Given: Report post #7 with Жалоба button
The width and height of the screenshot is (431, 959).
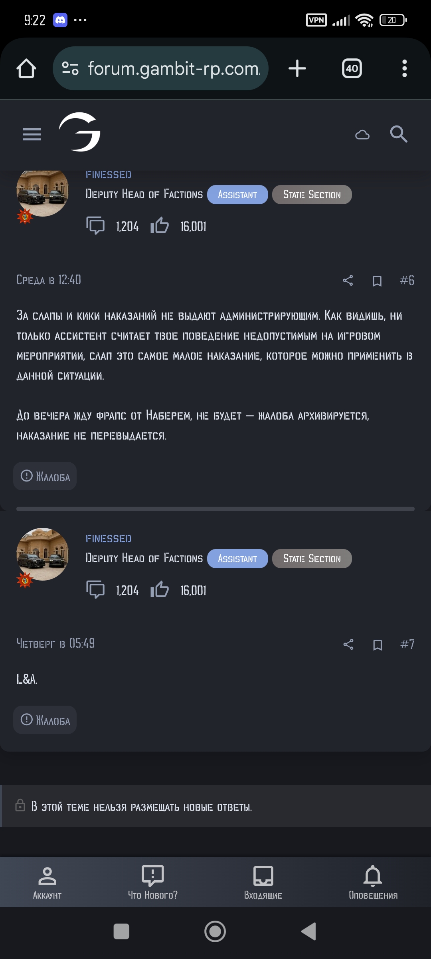Looking at the screenshot, I should pyautogui.click(x=45, y=720).
